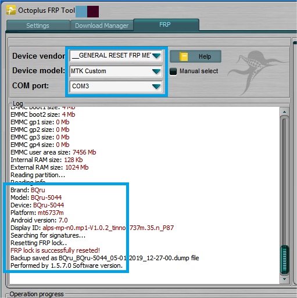Click the Octoplus FRP Tool title bar icon
The image size is (297, 298).
tap(11, 10)
